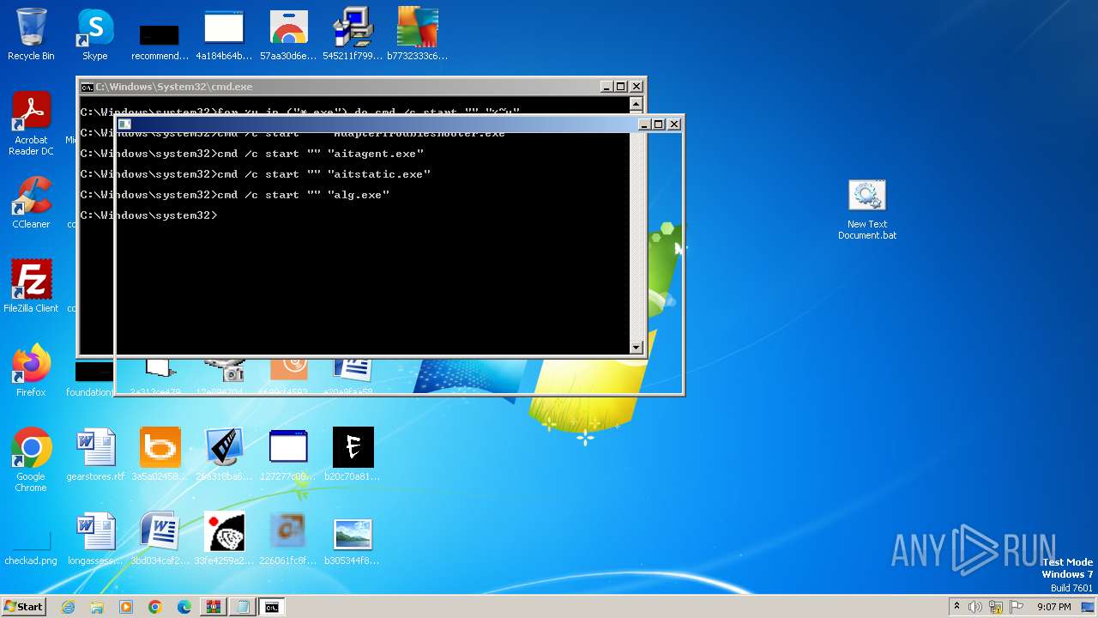The image size is (1098, 618).
Task: Show hidden tray icons arrow
Action: pos(956,607)
